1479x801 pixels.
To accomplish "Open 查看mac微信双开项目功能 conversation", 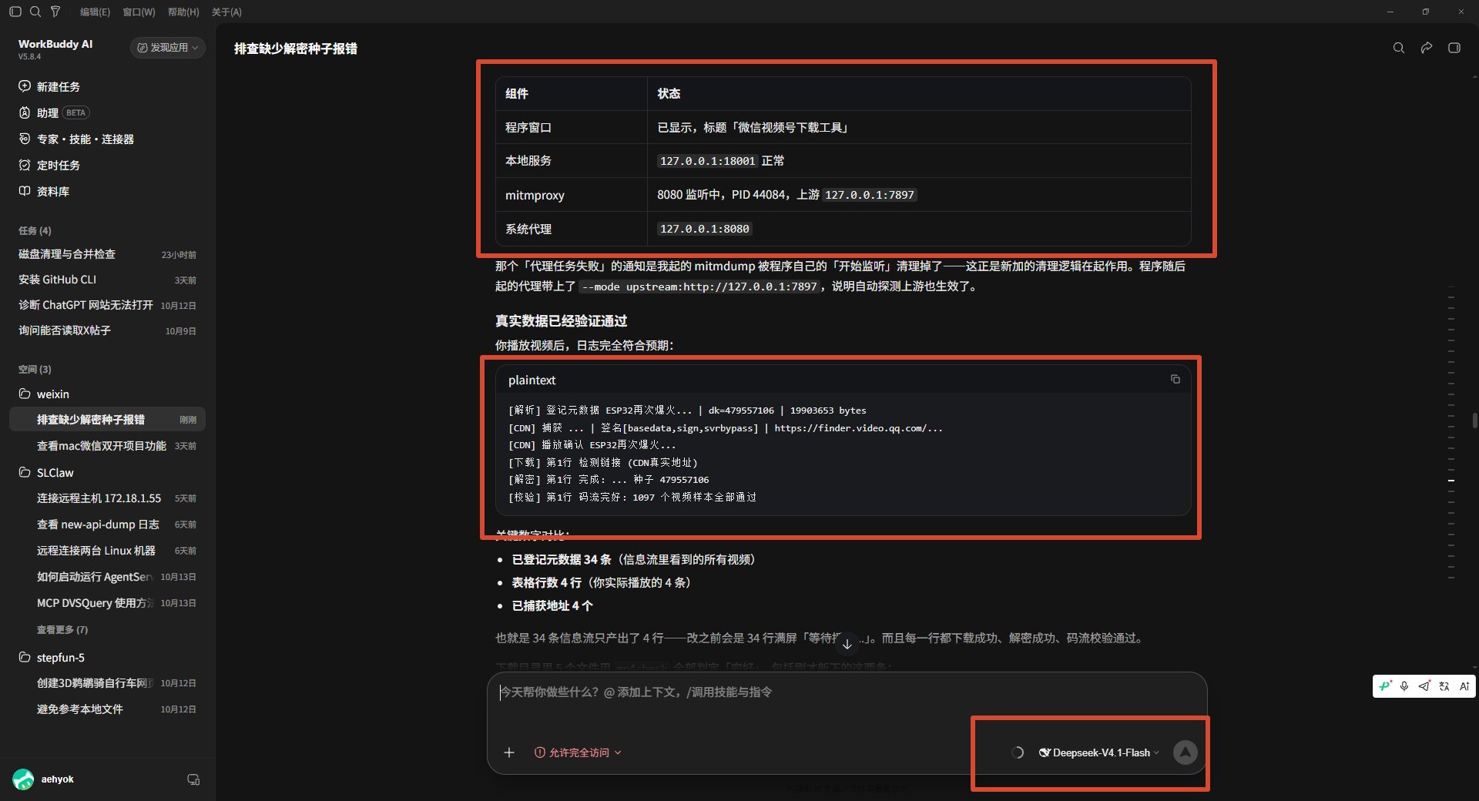I will coord(107,446).
